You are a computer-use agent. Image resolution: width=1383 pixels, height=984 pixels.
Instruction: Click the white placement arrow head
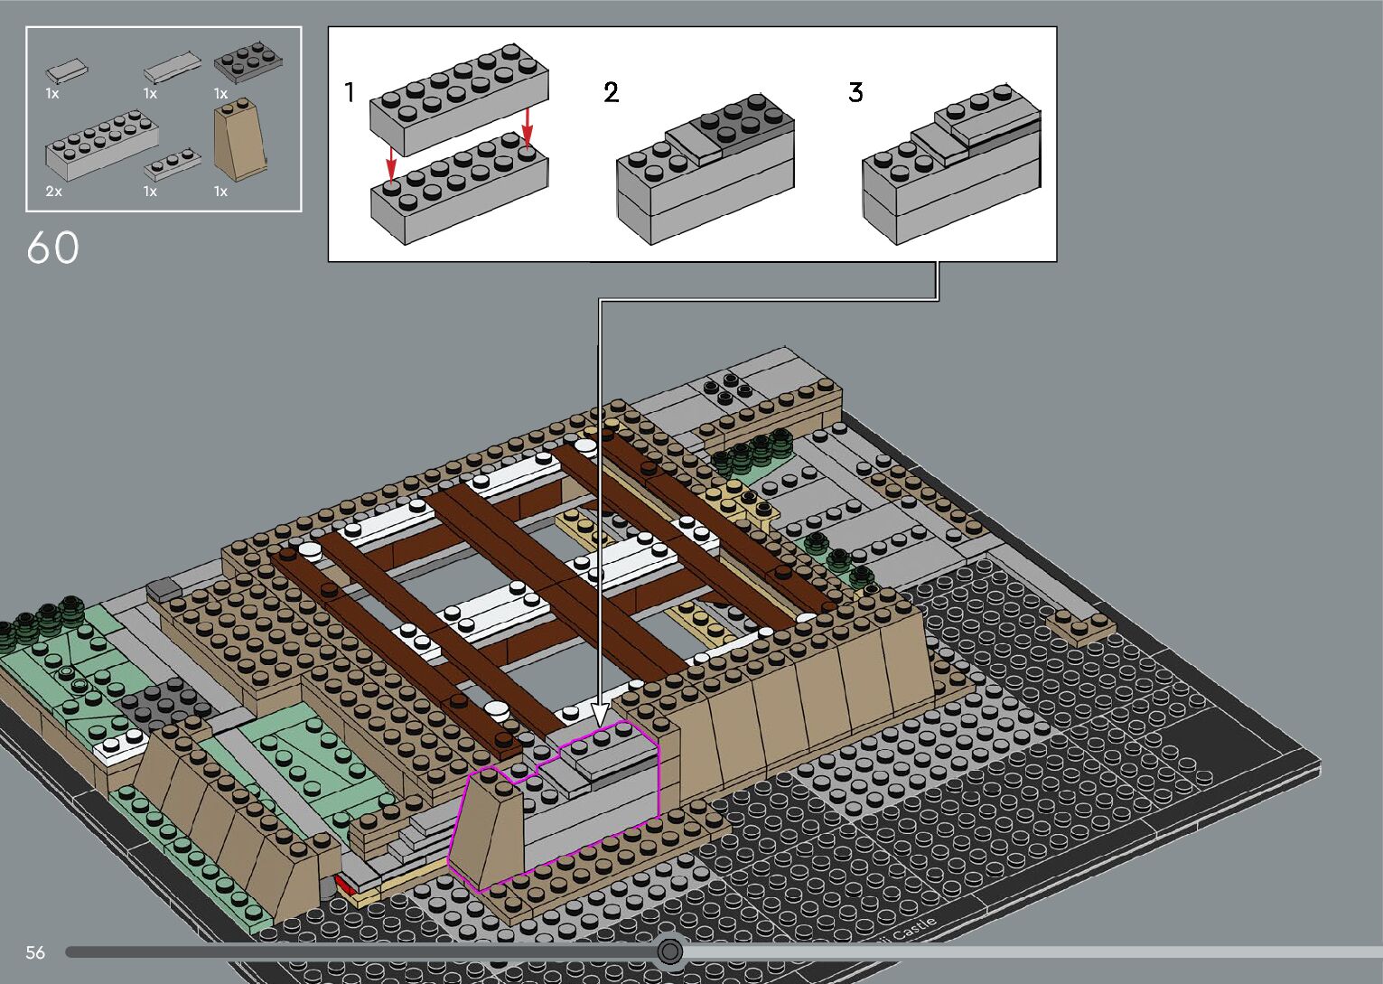598,712
